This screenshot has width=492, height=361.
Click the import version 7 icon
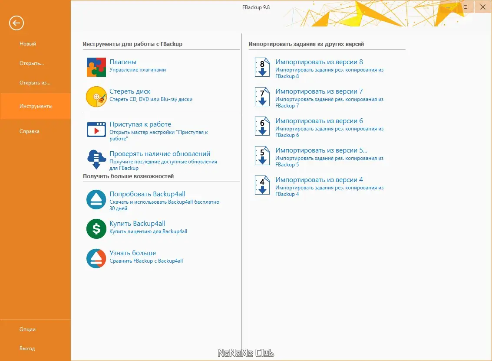[262, 97]
